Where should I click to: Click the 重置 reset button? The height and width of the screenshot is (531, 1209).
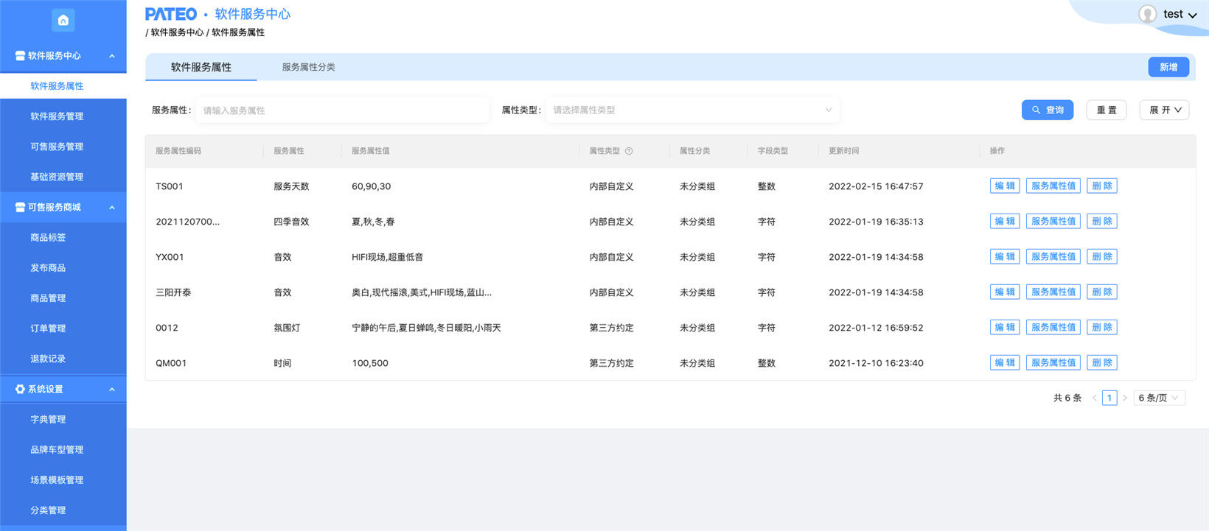point(1107,110)
